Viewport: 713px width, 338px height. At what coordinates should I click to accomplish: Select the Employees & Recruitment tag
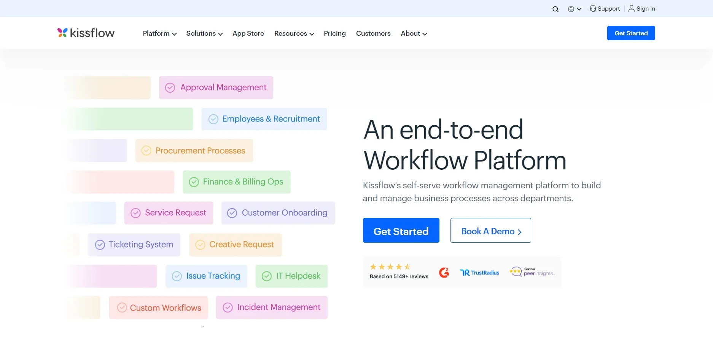(x=264, y=119)
